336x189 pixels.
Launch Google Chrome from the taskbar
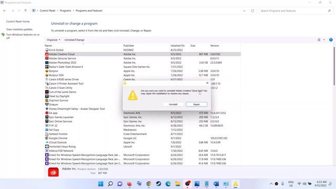(149, 184)
